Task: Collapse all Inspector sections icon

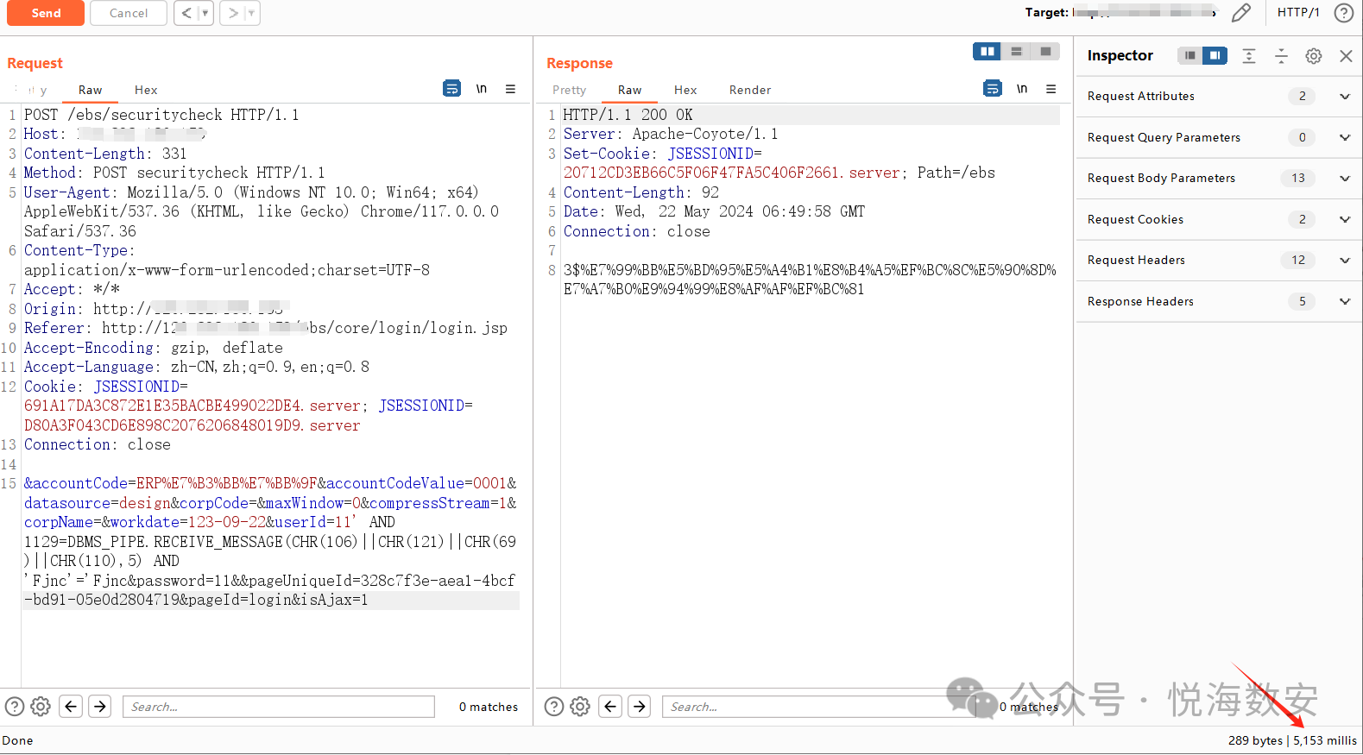Action: [x=1281, y=55]
